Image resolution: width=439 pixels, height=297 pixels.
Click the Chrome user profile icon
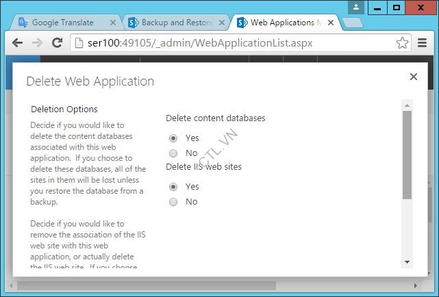click(x=356, y=8)
